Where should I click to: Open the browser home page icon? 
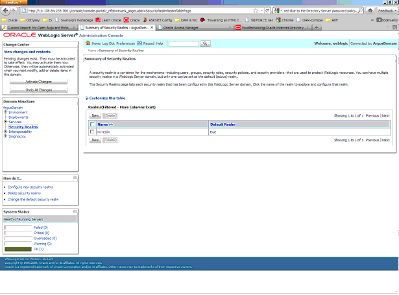pyautogui.click(x=370, y=10)
